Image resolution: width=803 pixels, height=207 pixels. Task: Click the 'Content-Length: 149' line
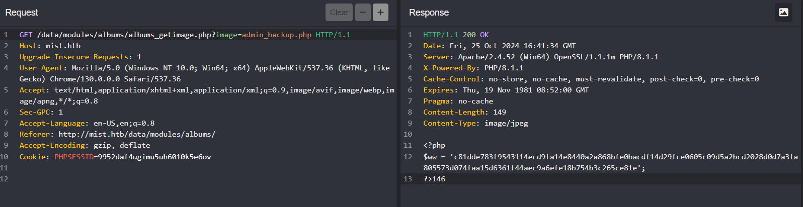(465, 112)
